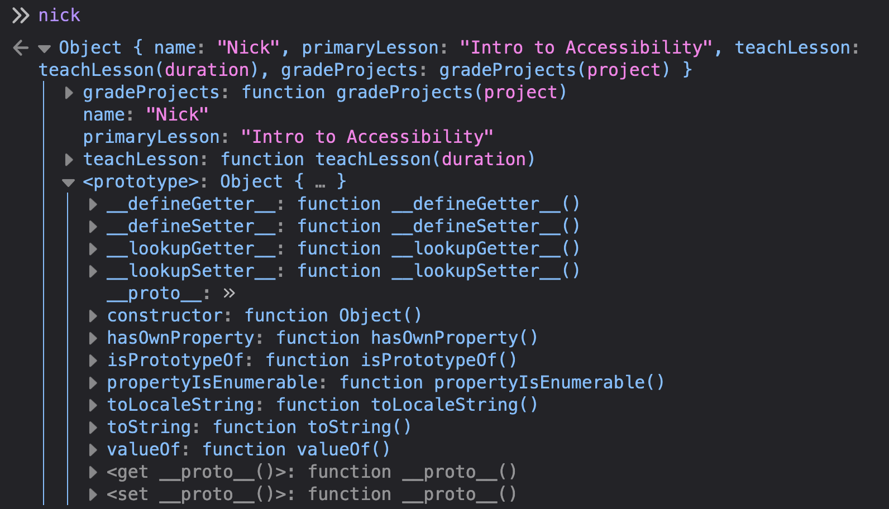Expand the teachLesson function property
The image size is (889, 509).
69,159
